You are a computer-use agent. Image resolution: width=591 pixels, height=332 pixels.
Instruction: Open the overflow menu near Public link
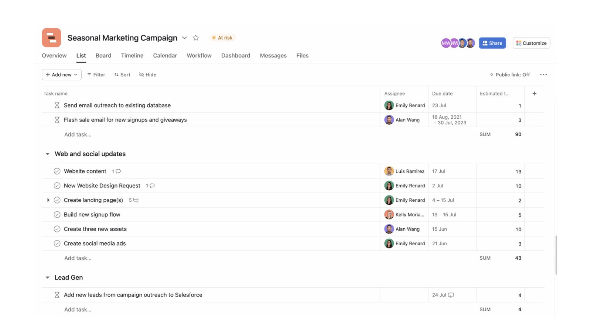point(543,75)
